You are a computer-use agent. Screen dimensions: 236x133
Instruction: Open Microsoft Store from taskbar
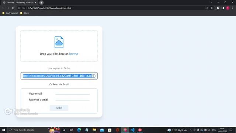coord(110,130)
